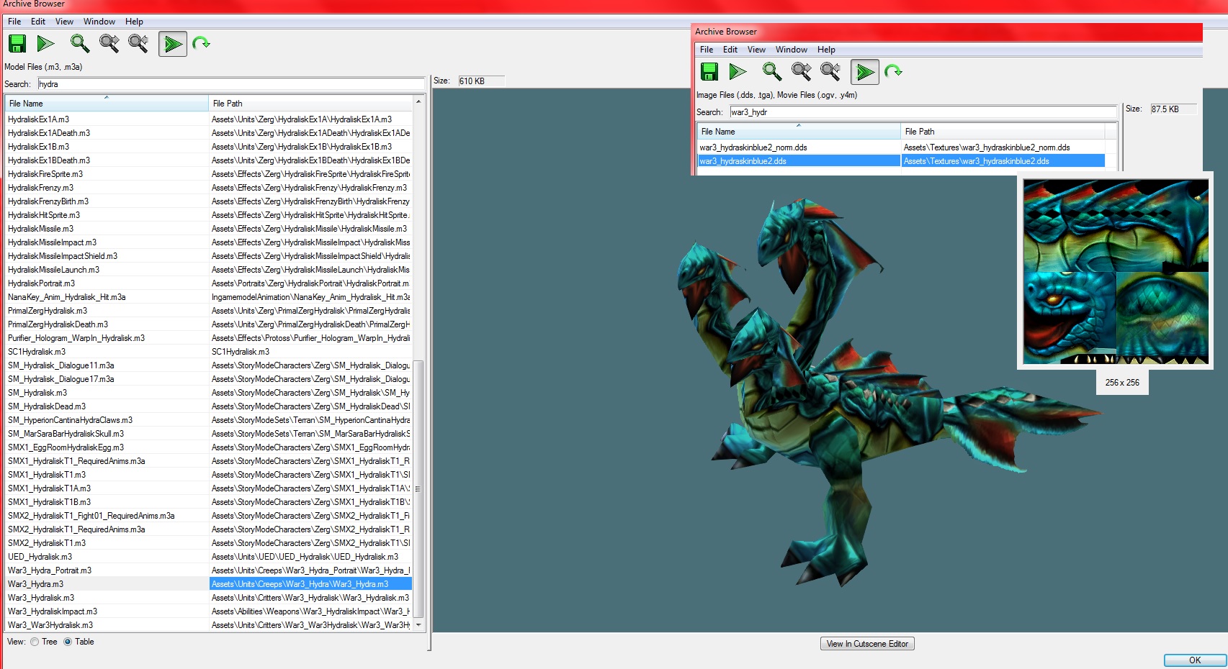The height and width of the screenshot is (669, 1228).
Task: Click the View In Cutscene Editor button
Action: 867,644
